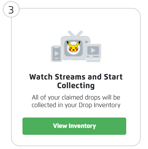
Task: Click the Drop Inventory words in the description
Action: click(x=100, y=105)
